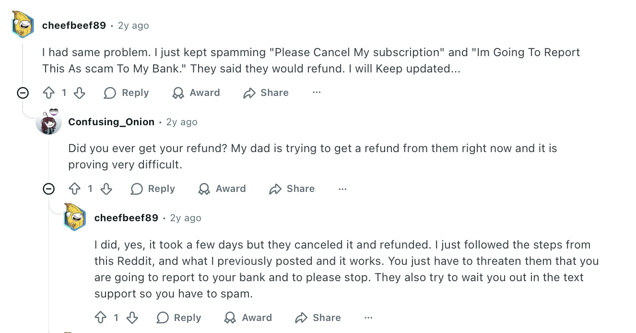
Task: Click cheefbeef89's avatar on top comment
Action: 23,24
